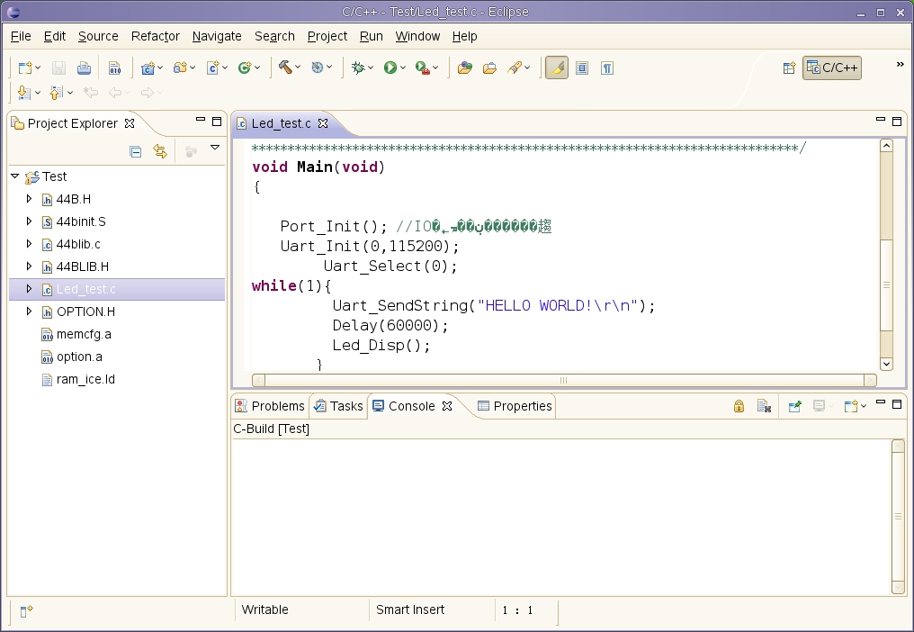Screen dimensions: 914x632
Task: Expand the 44blib.c tree node
Action: [x=29, y=243]
